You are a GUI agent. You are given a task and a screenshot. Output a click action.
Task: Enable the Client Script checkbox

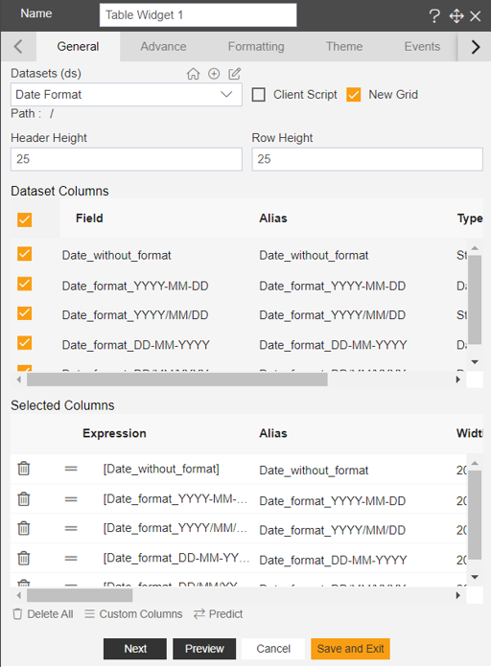click(x=259, y=95)
